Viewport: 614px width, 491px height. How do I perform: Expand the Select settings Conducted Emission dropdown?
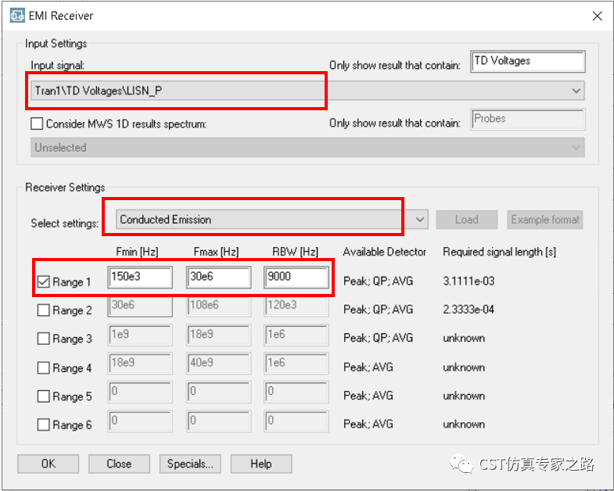pos(420,220)
